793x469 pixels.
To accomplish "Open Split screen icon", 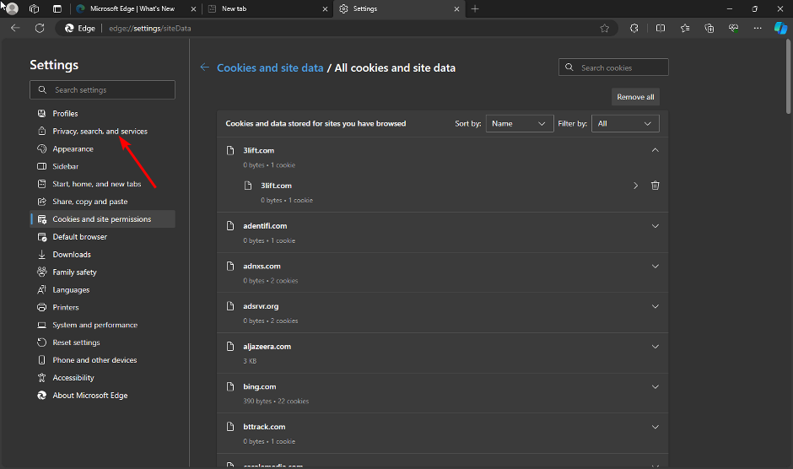I will [661, 29].
